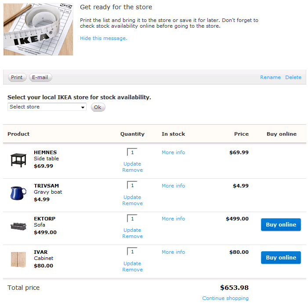Delete the shopping list

[x=293, y=77]
